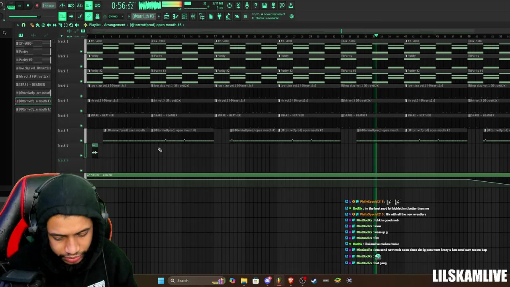Click the audio editor scissors icon
The width and height of the screenshot is (510, 287).
pyautogui.click(x=238, y=6)
